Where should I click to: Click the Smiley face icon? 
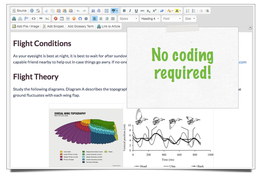pos(74,19)
